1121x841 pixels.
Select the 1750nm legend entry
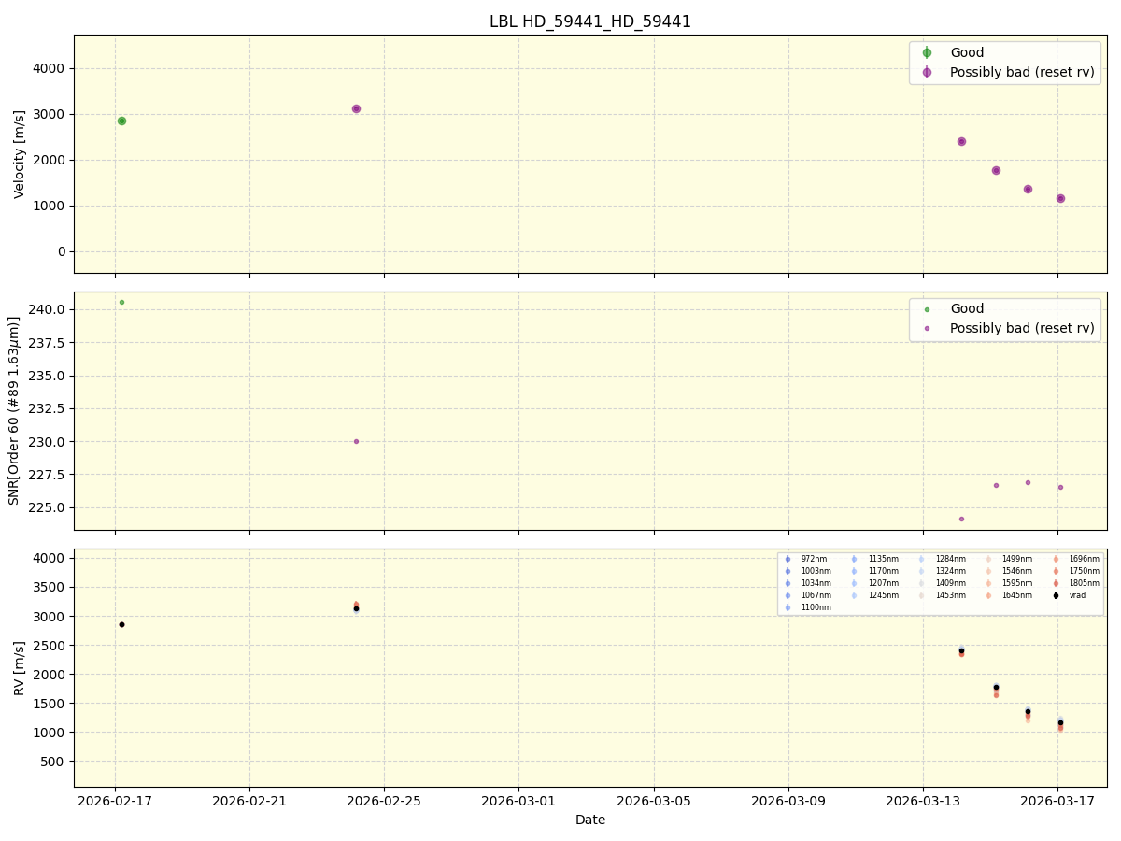[1056, 571]
